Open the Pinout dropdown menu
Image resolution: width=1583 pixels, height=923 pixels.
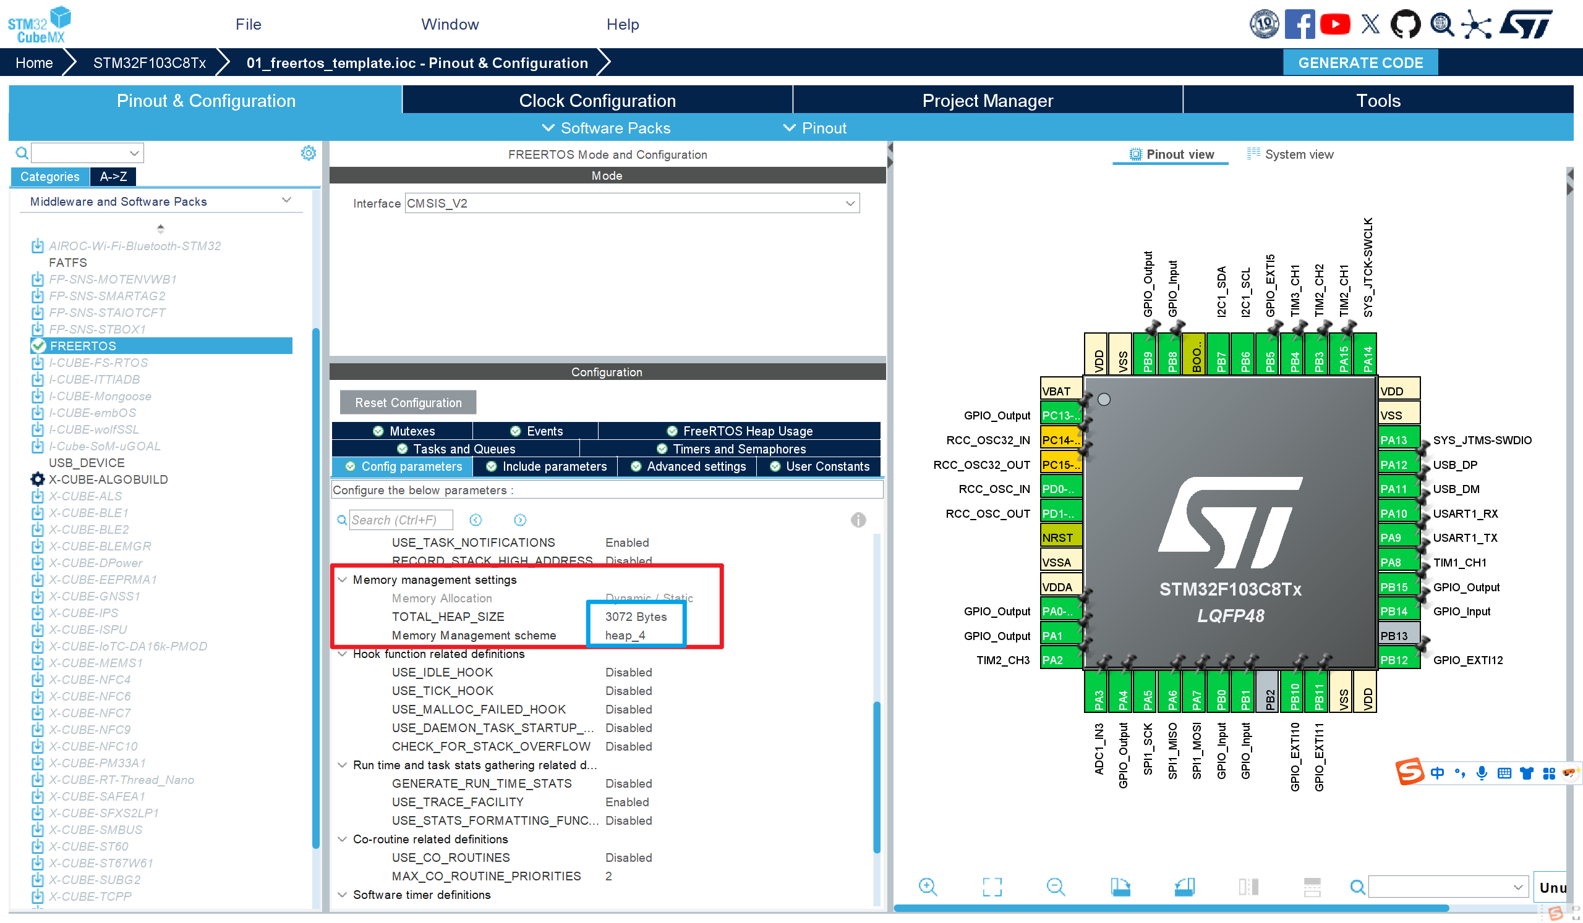pos(815,128)
